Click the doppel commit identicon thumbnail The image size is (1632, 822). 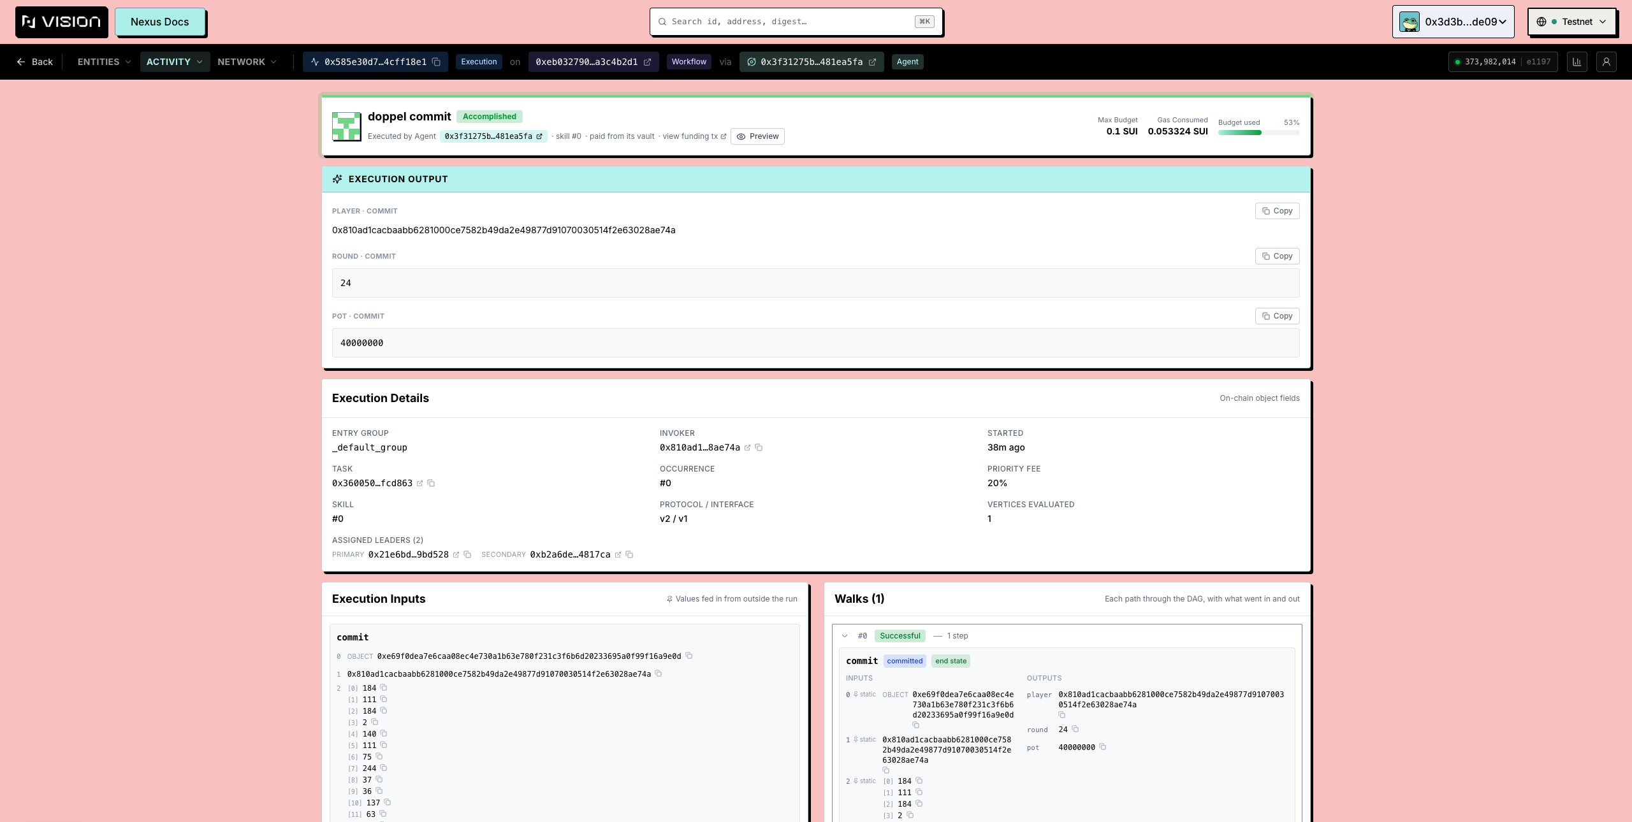tap(347, 126)
